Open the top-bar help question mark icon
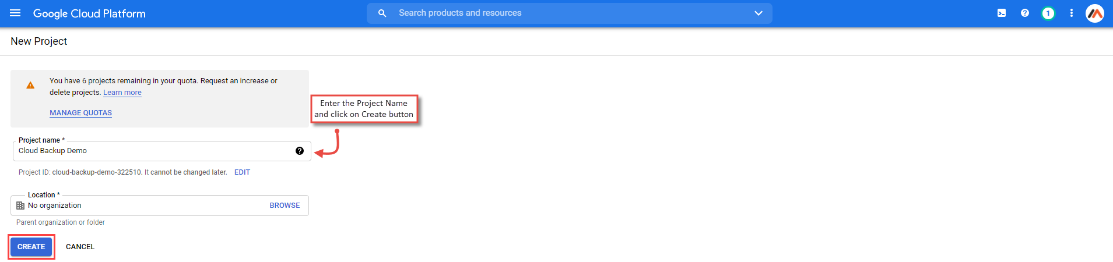The width and height of the screenshot is (1113, 262). [1025, 13]
